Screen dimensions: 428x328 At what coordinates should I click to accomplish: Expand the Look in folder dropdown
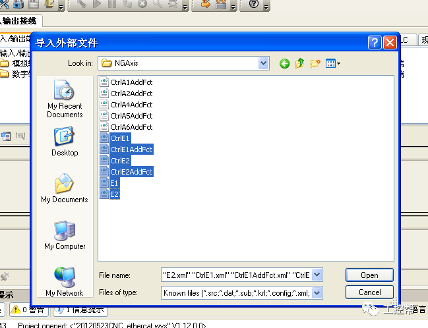(x=264, y=63)
